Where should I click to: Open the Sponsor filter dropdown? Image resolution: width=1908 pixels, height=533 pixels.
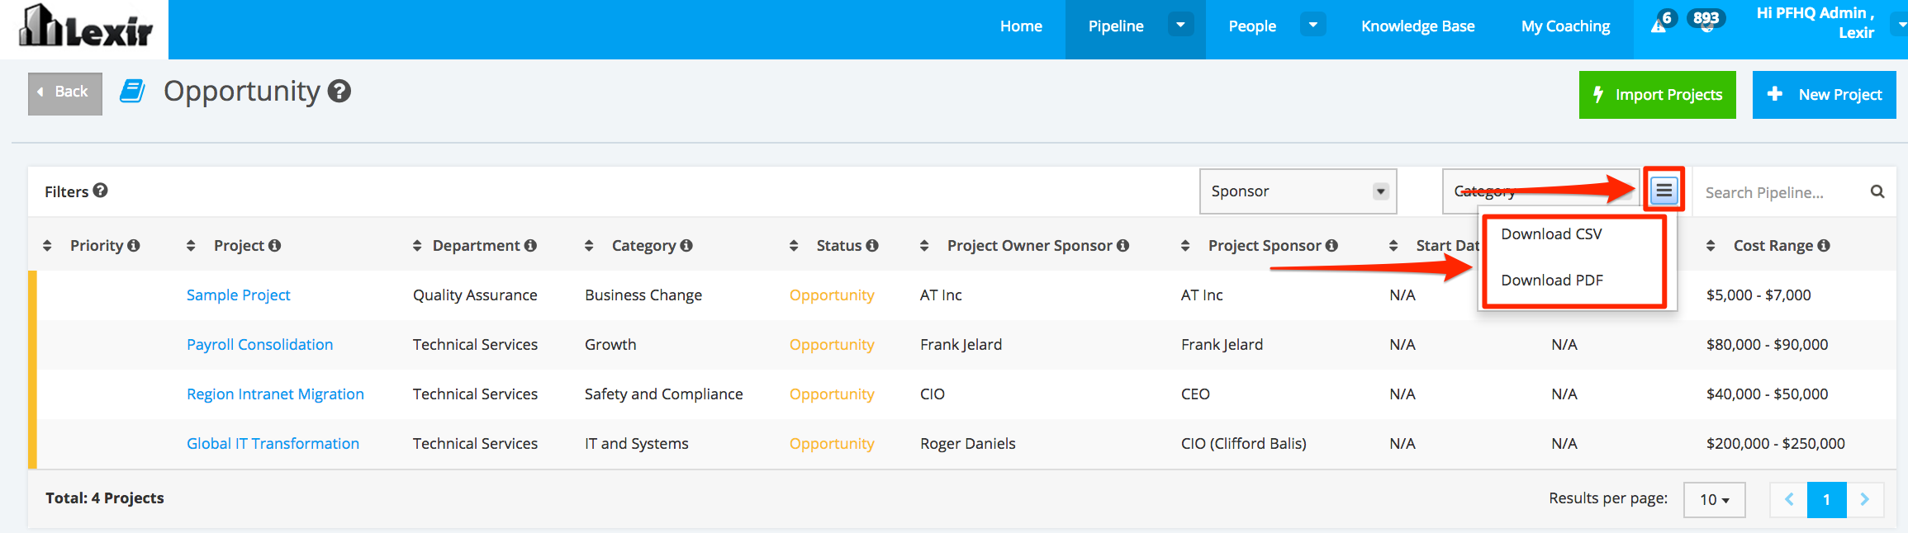click(x=1298, y=191)
